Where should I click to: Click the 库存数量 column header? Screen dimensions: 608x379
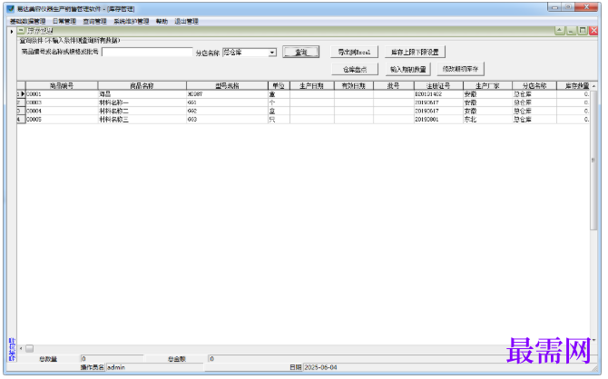click(574, 85)
